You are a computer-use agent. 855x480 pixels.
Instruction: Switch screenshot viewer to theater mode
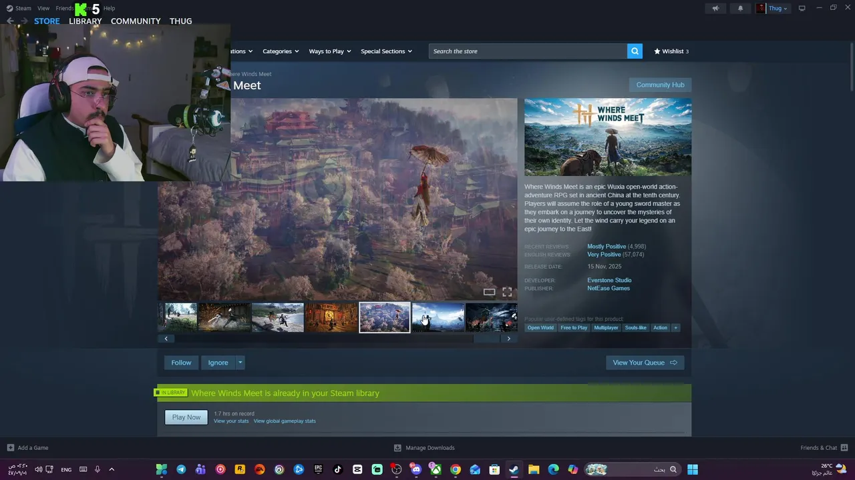click(x=489, y=292)
